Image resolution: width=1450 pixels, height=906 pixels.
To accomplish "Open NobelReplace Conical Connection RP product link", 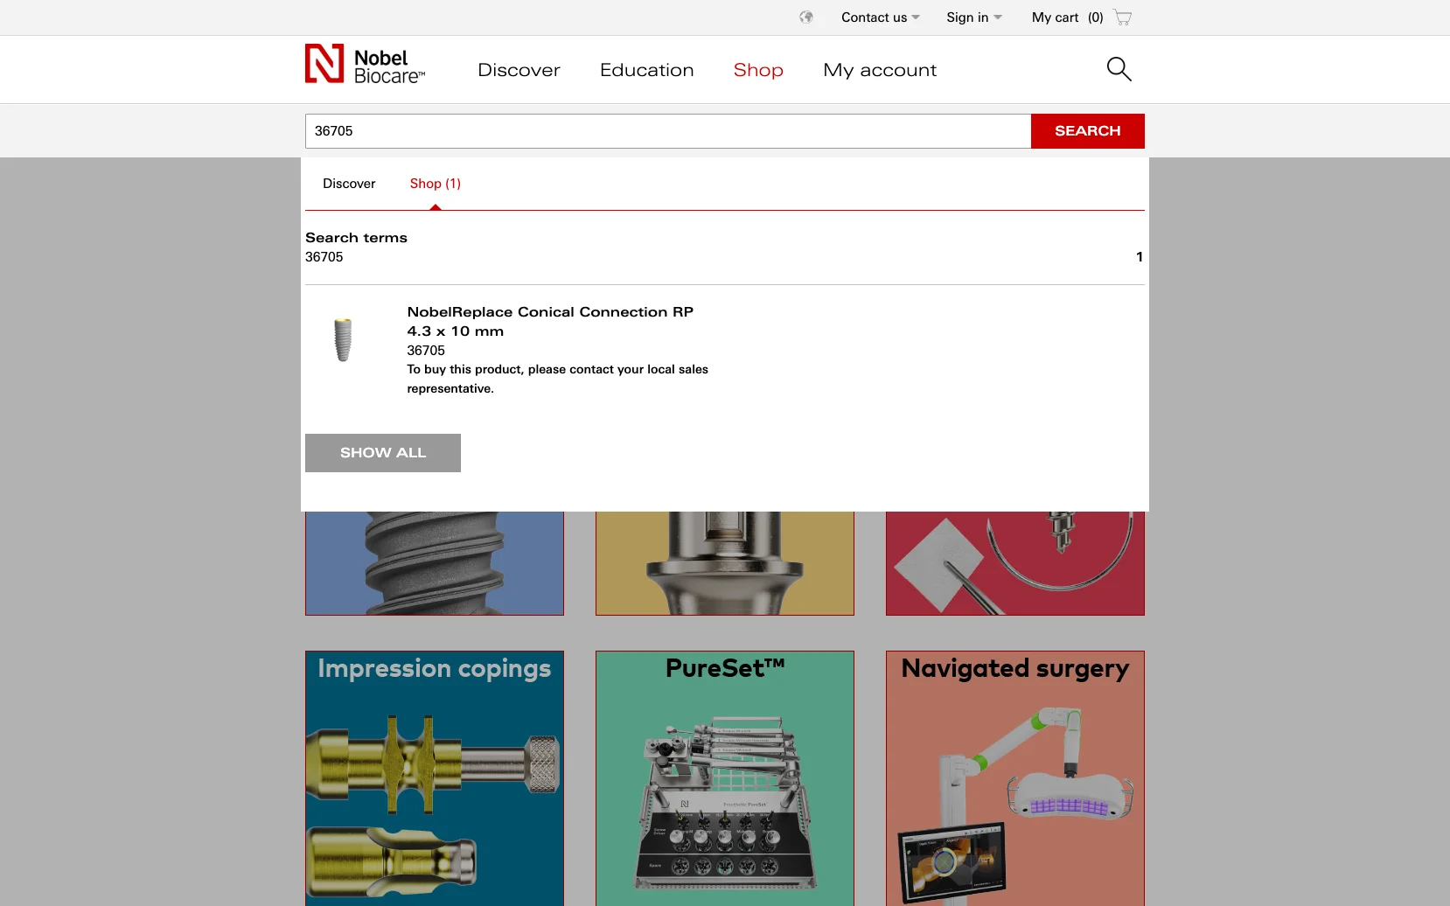I will point(550,321).
